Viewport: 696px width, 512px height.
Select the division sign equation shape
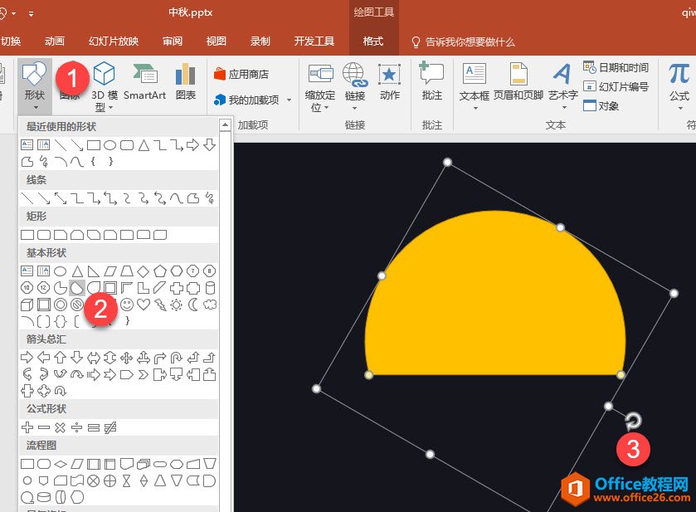click(77, 427)
